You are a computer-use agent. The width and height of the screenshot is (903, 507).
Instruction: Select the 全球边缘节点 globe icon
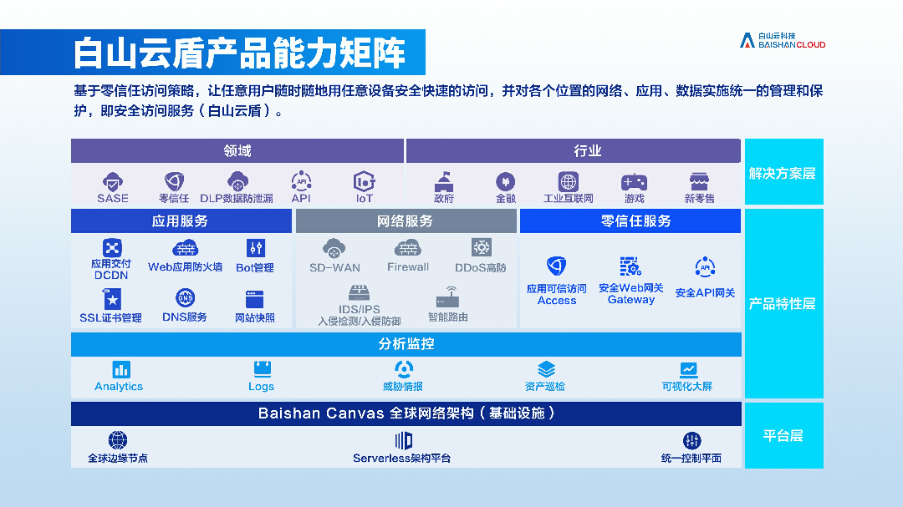(x=118, y=440)
